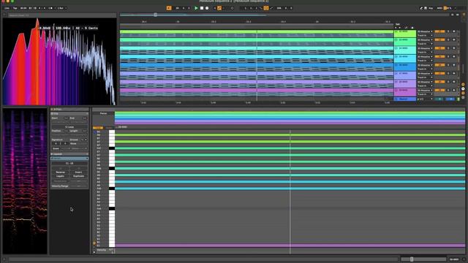This screenshot has height=263, width=468.
Task: Adjust the lime green track's orange volume meter
Action: (439, 31)
